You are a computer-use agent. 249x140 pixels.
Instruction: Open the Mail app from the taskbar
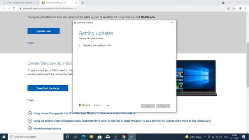pos(107,136)
